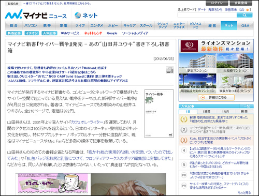Switch popular ranking to 1日 tab

tap(188, 112)
